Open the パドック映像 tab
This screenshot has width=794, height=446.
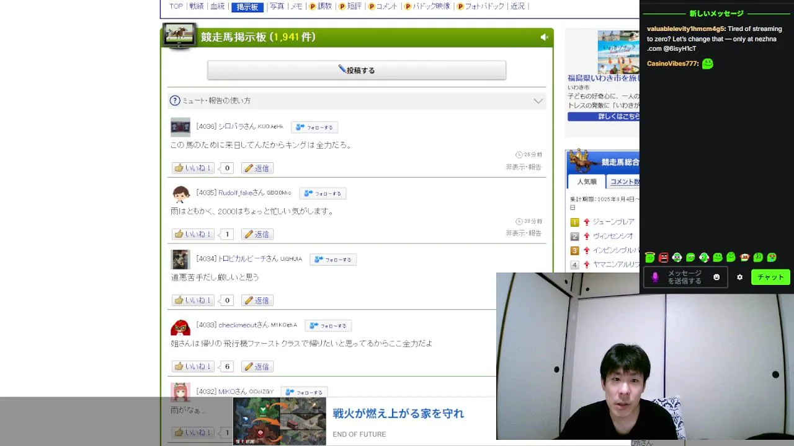pos(427,6)
